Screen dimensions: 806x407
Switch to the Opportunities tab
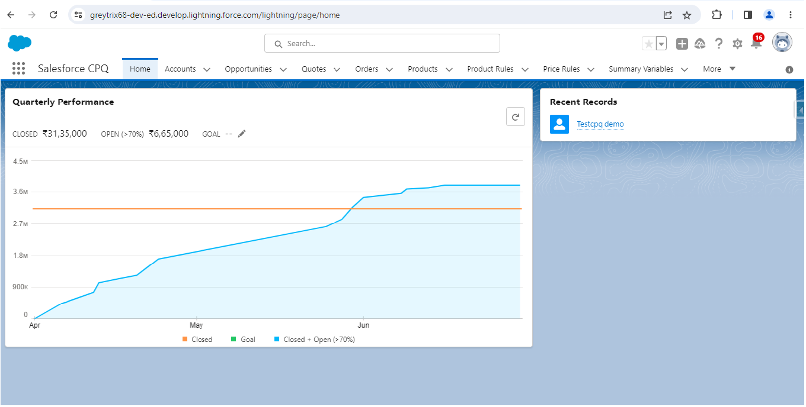[248, 69]
